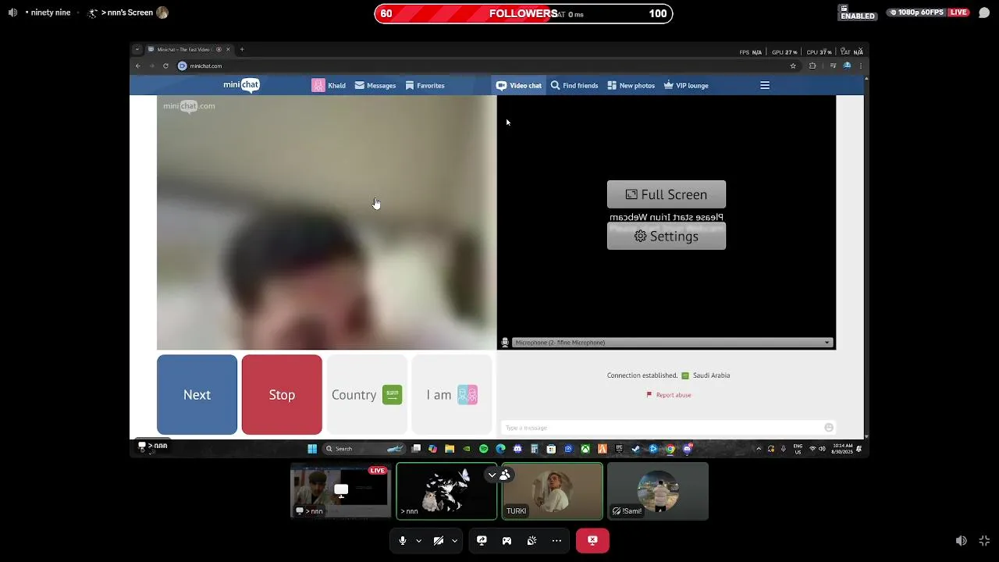Open a new browser tab
The width and height of the screenshot is (999, 562).
coord(242,49)
